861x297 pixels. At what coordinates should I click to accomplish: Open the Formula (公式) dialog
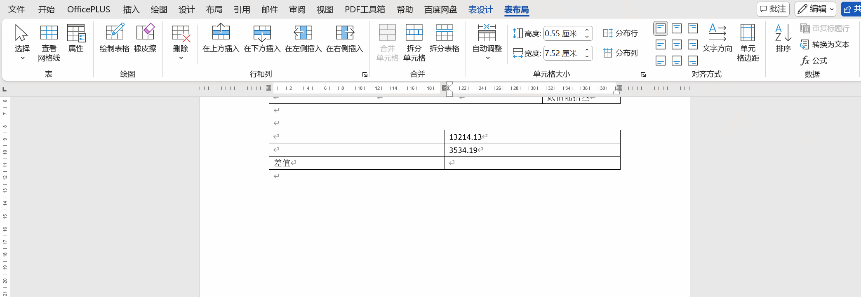point(814,61)
